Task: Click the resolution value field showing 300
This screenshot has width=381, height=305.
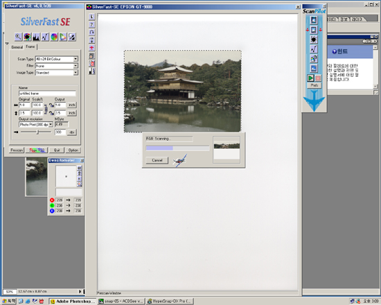Action: pyautogui.click(x=60, y=132)
